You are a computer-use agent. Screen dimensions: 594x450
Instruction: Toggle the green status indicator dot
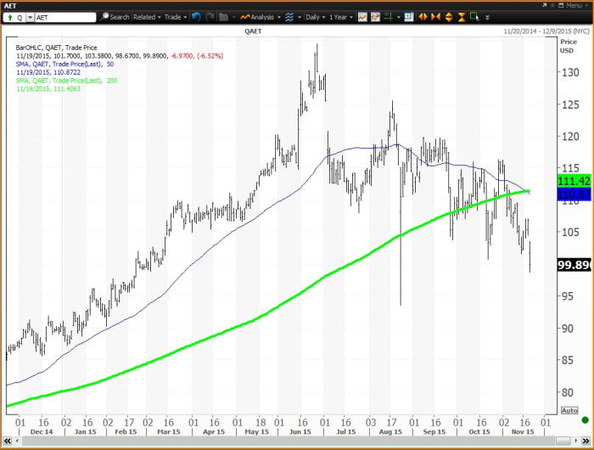pos(584,419)
